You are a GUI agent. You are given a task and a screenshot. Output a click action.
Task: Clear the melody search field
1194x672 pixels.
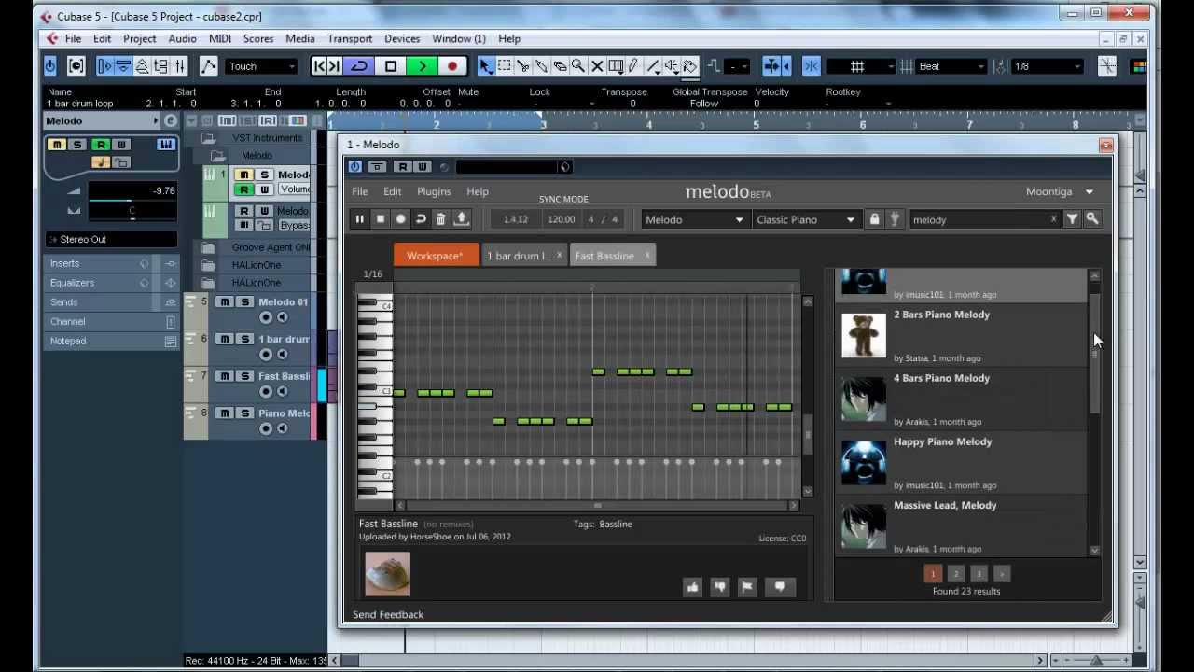[1053, 219]
